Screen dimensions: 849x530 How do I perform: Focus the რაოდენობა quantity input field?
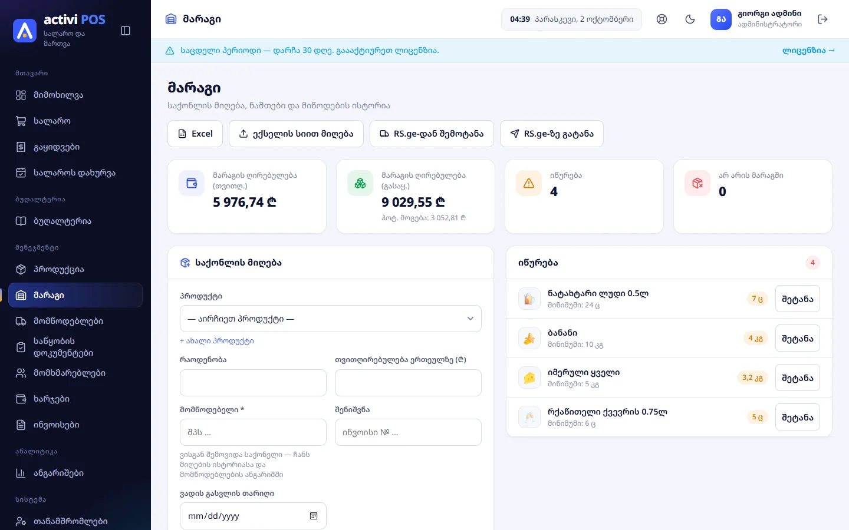pyautogui.click(x=253, y=383)
